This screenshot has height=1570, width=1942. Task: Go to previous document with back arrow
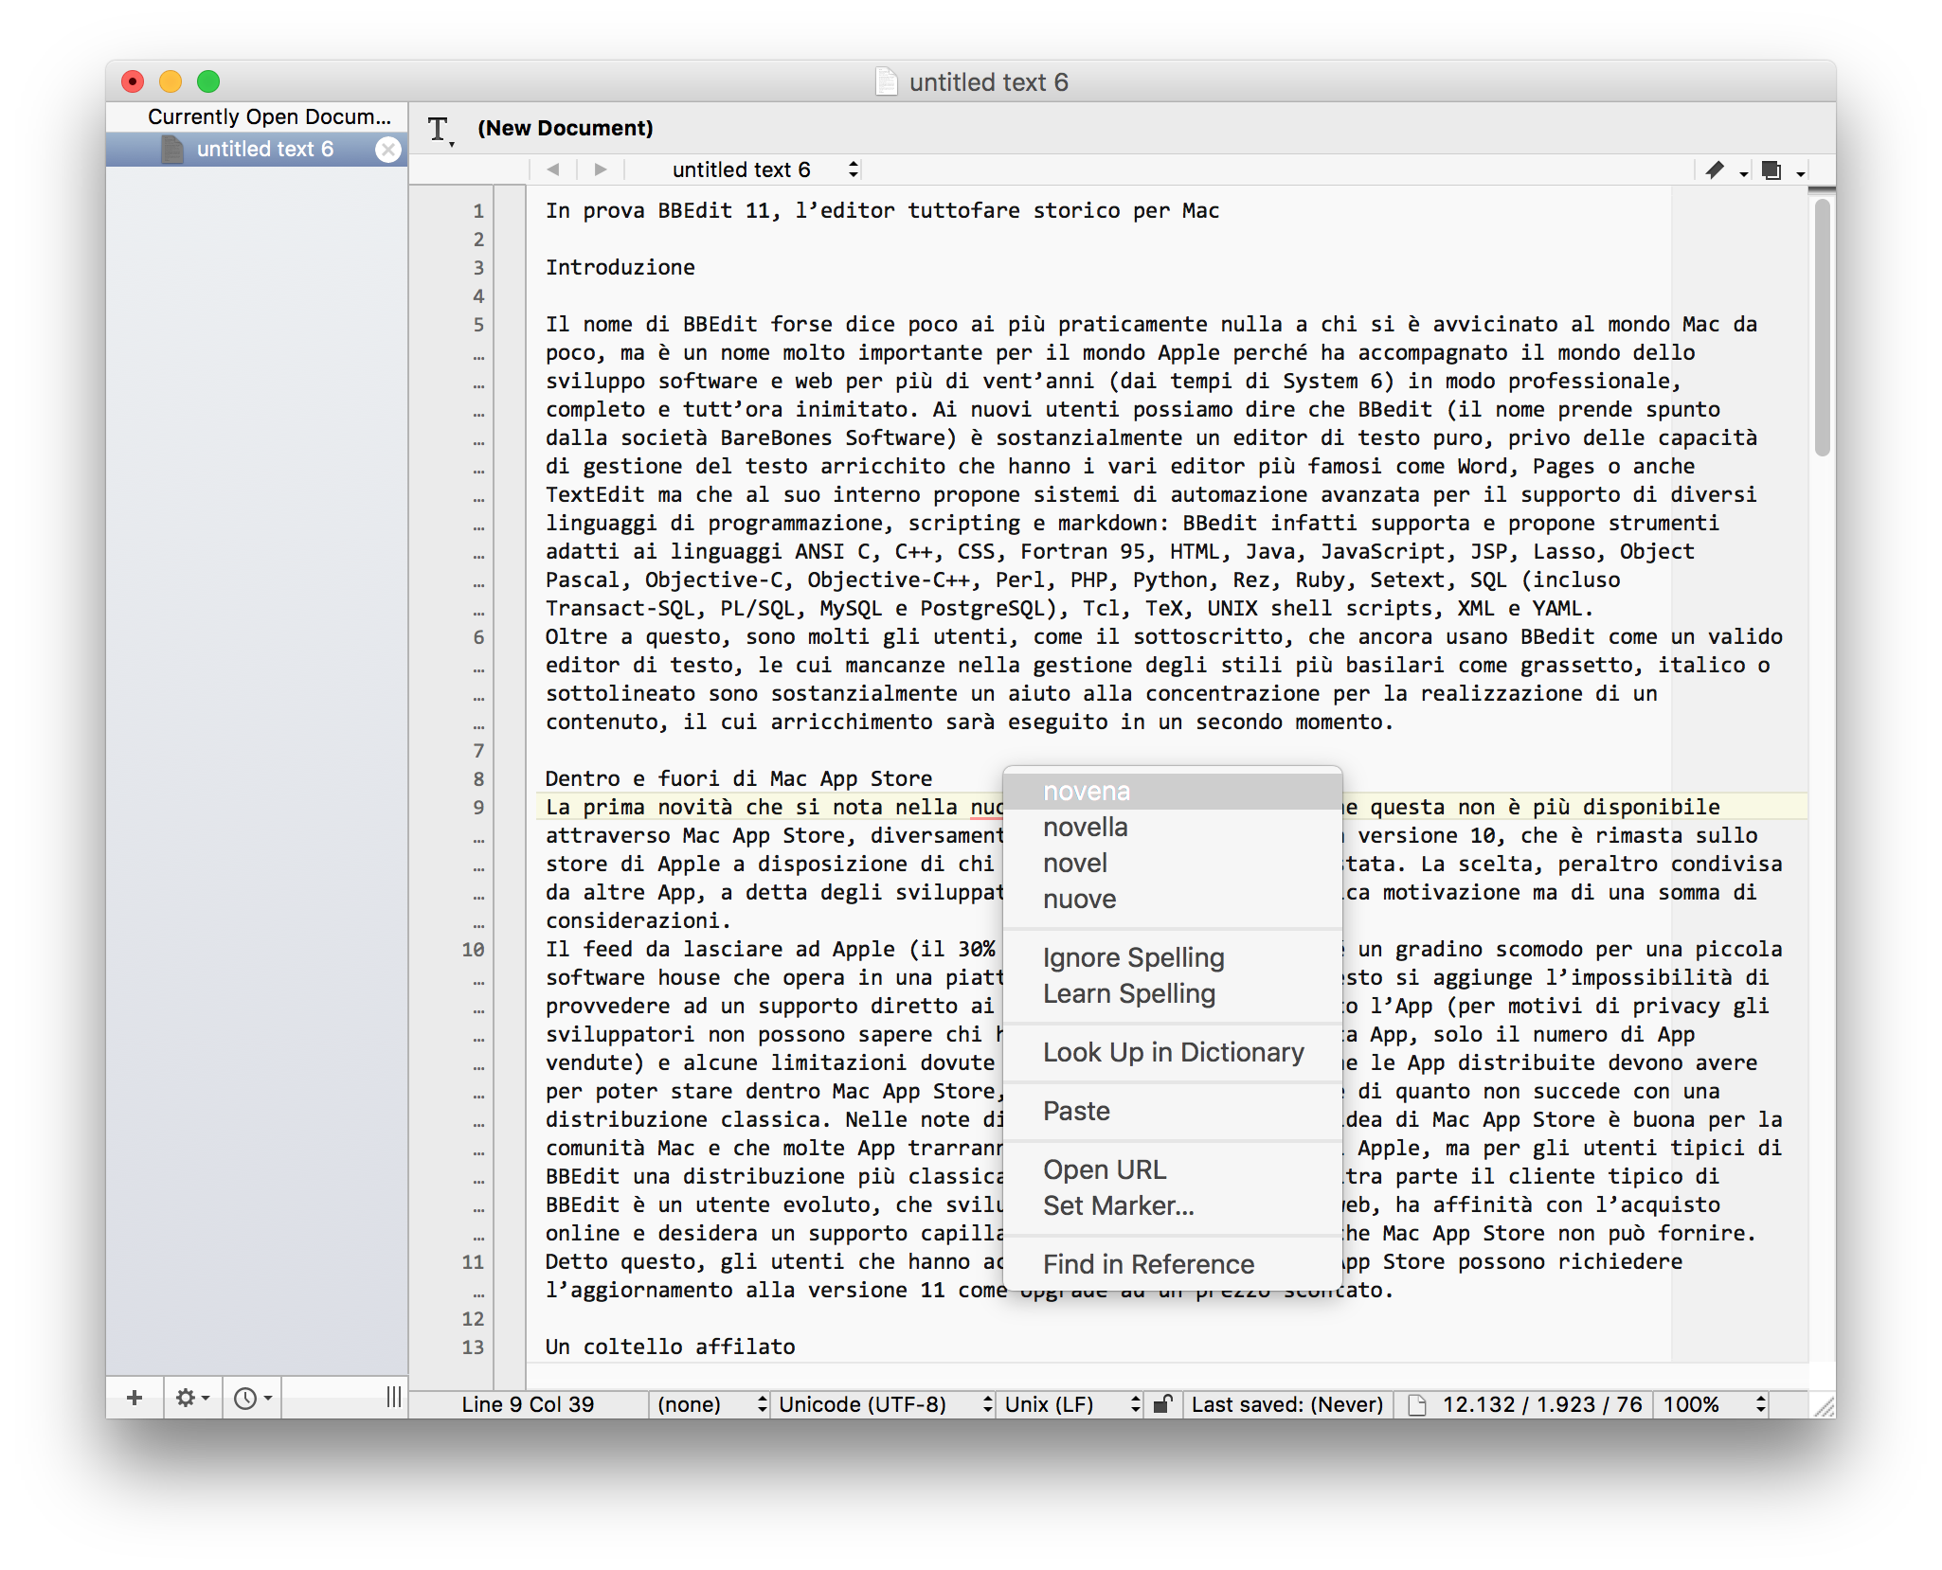point(553,169)
